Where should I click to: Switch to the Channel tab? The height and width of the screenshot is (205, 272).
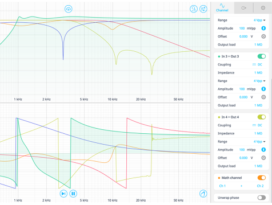tap(222, 8)
